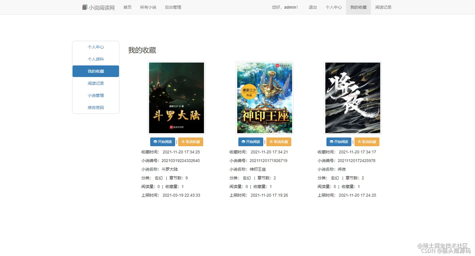Select 修改密码 in the sidebar
Viewport: 475px width, 256px height.
(96, 107)
